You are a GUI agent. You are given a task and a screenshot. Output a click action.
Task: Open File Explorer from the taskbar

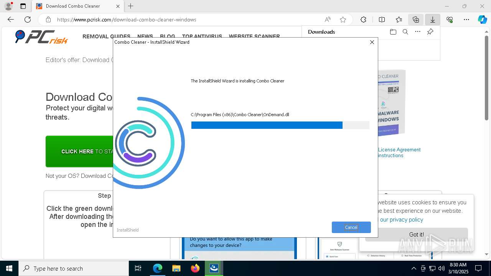(x=176, y=268)
